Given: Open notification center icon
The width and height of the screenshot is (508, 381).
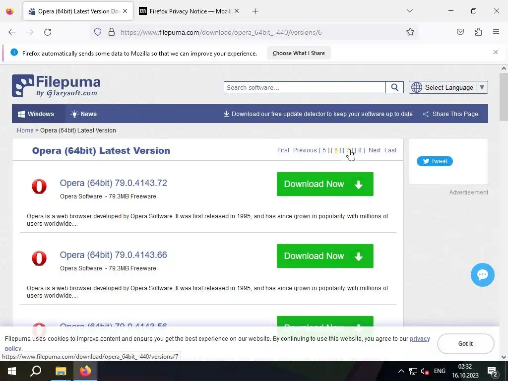Looking at the screenshot, I should pos(493,372).
